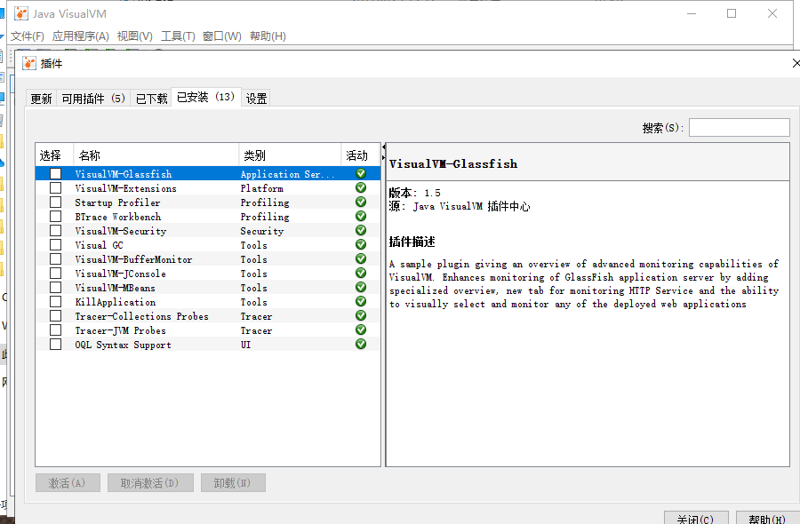The height and width of the screenshot is (524, 800).
Task: Tick the Tracer-Collections Probes checkbox
Action: [x=56, y=316]
